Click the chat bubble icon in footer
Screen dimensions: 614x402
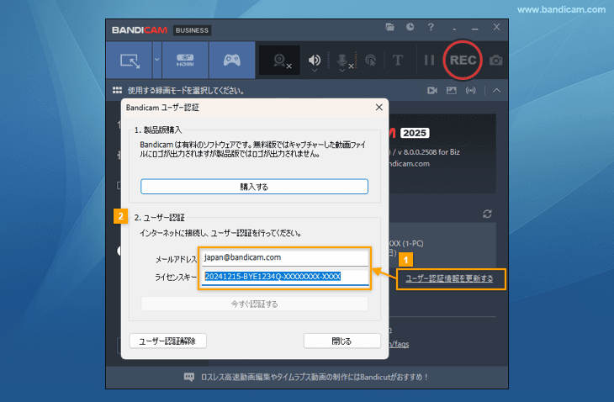[x=188, y=377]
